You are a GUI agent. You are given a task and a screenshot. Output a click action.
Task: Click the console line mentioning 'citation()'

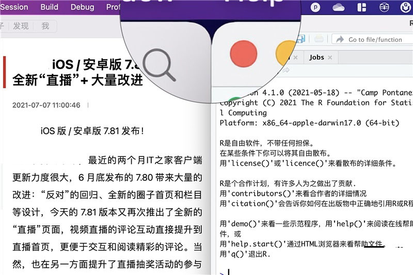[316, 203]
